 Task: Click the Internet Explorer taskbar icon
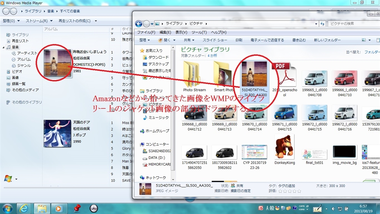click(23, 208)
